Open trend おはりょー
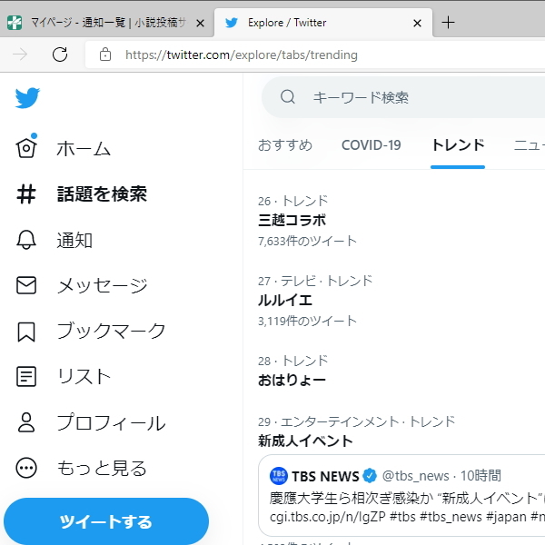The width and height of the screenshot is (545, 545). coord(292,380)
